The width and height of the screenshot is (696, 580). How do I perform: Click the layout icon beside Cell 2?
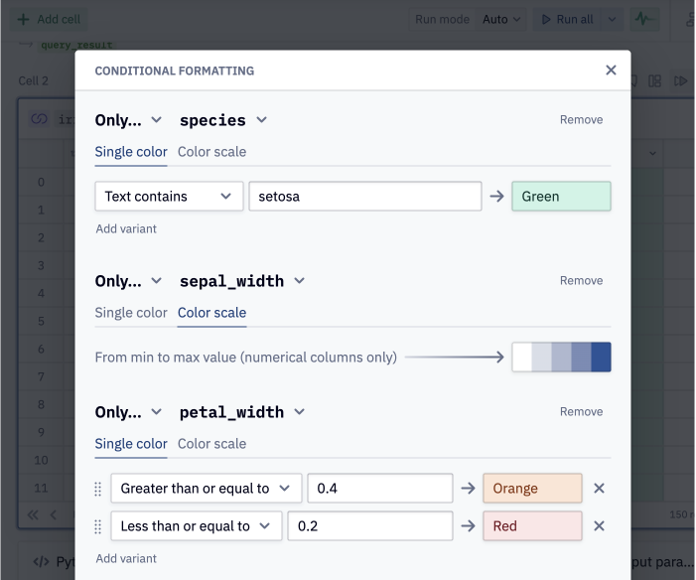click(x=654, y=81)
